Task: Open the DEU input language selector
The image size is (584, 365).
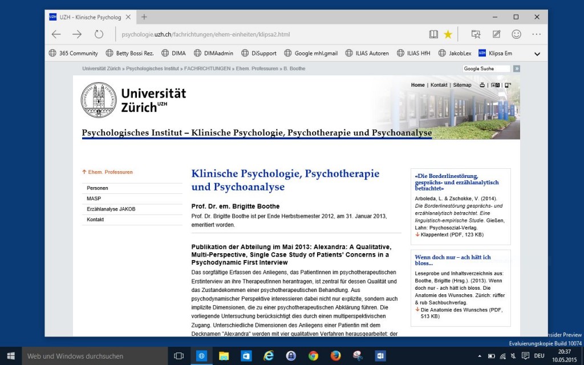Action: point(539,356)
